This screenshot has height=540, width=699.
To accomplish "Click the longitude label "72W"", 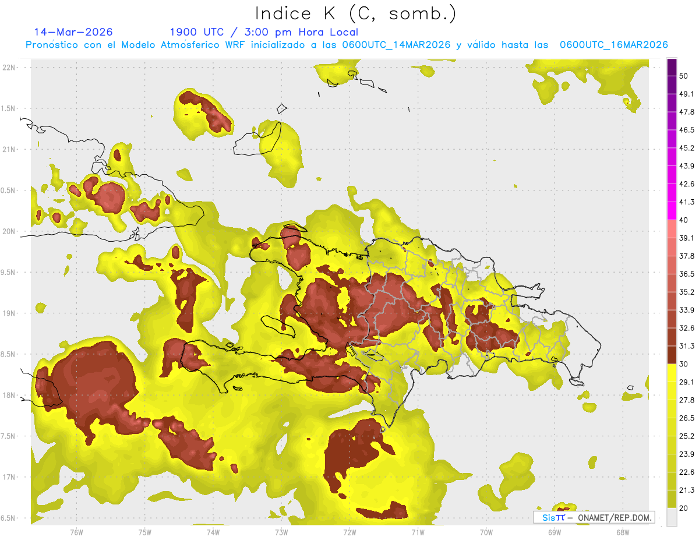I will click(349, 532).
